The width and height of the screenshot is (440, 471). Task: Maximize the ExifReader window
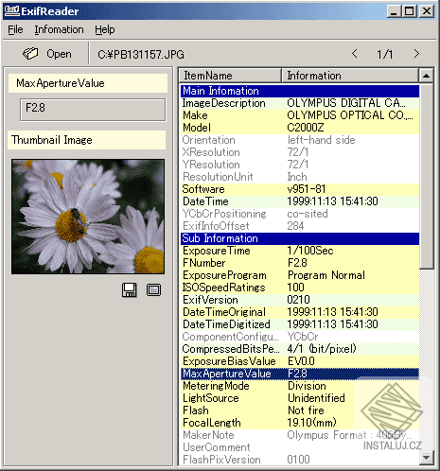coord(410,11)
